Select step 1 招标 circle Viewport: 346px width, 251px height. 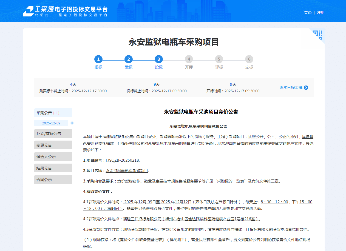(98, 59)
